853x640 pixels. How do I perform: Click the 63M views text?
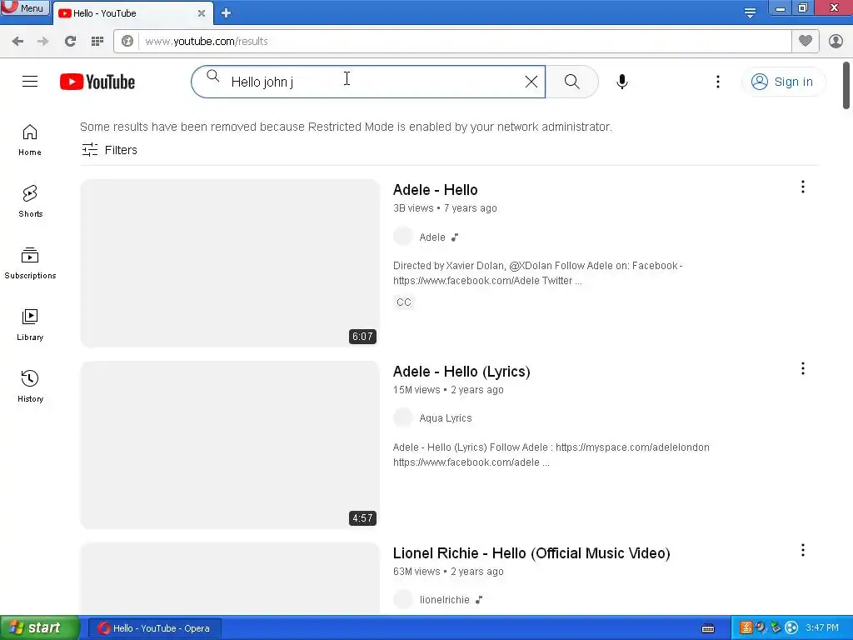coord(417,572)
